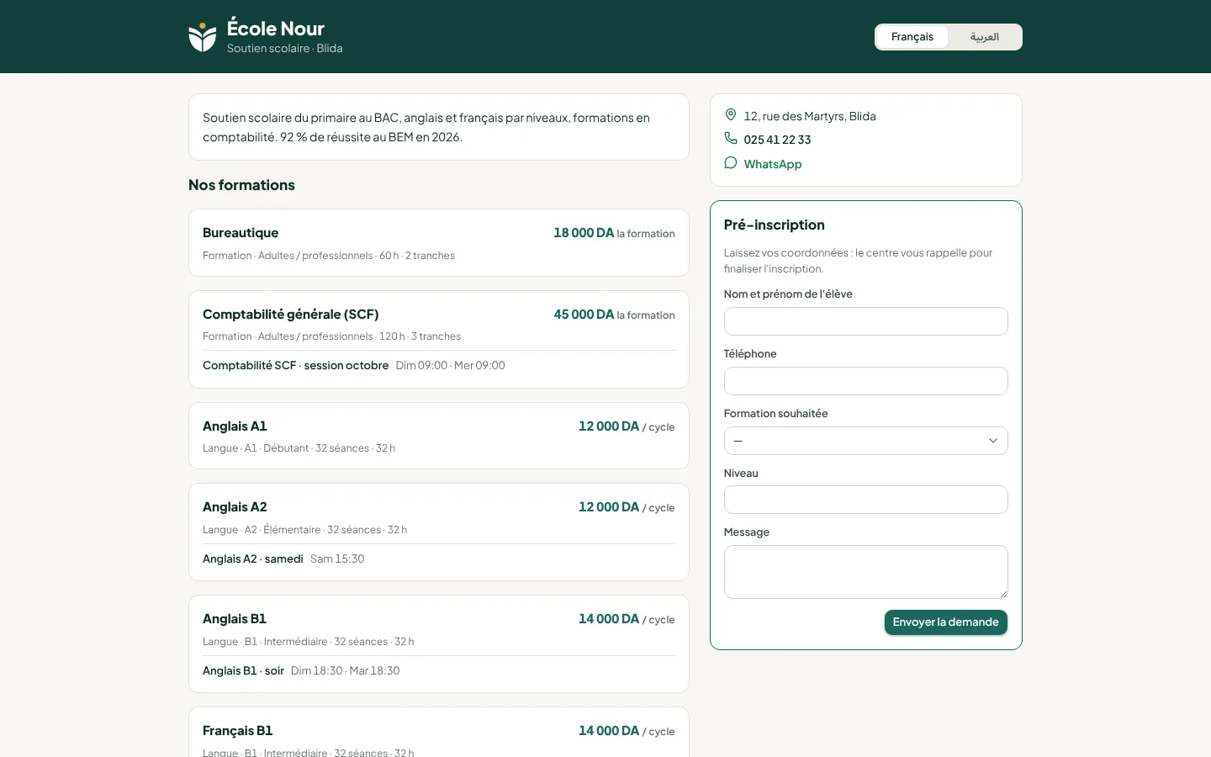Click the Anglais B1 · soir session row

tap(439, 671)
